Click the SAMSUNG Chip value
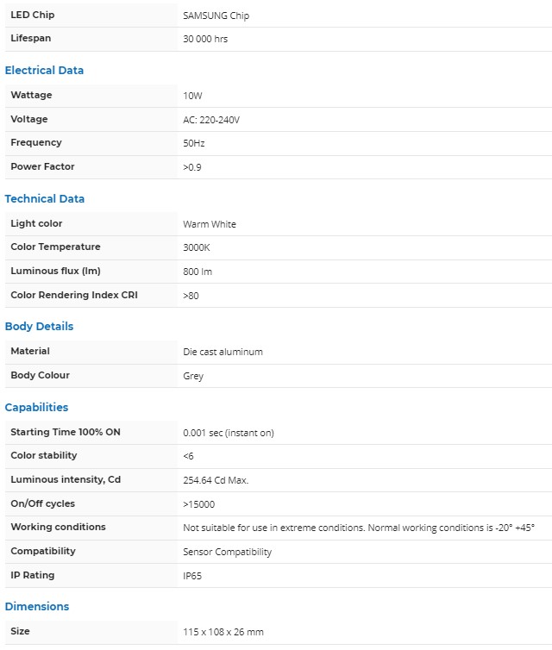The width and height of the screenshot is (552, 650). point(216,16)
